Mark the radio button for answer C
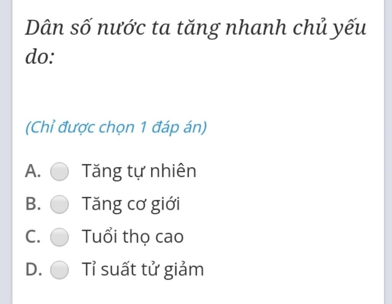The image size is (392, 304). pos(60,237)
